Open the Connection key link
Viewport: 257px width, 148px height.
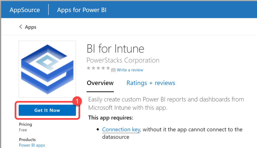[121, 130]
